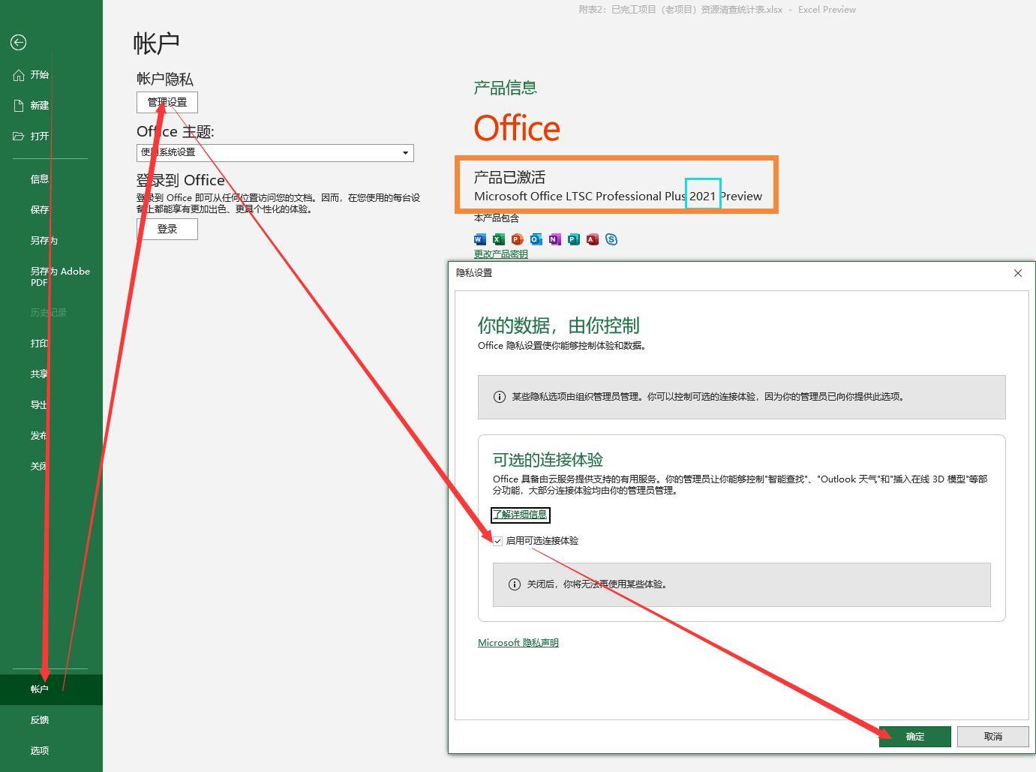Click the back arrow in the sidebar

19,43
